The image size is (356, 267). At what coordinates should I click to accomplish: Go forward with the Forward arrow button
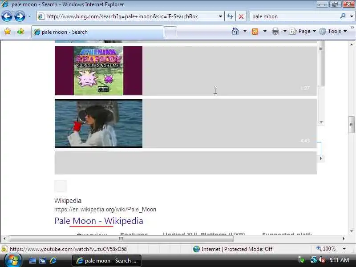click(20, 16)
